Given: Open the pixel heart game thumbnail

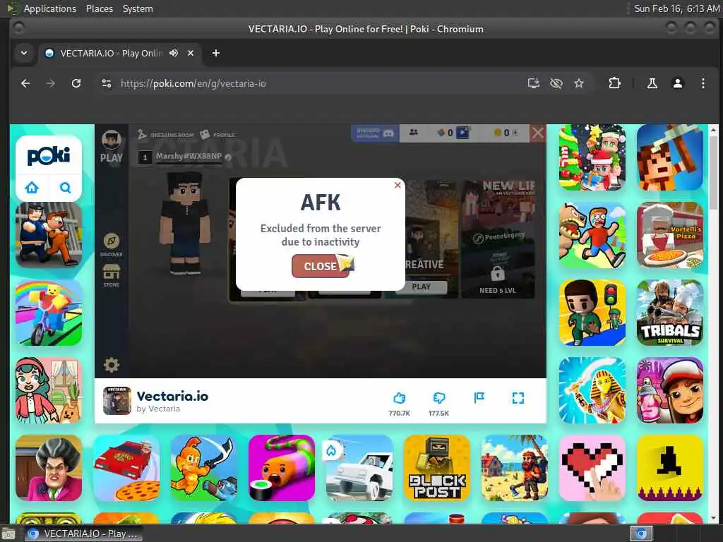Looking at the screenshot, I should click(x=592, y=468).
